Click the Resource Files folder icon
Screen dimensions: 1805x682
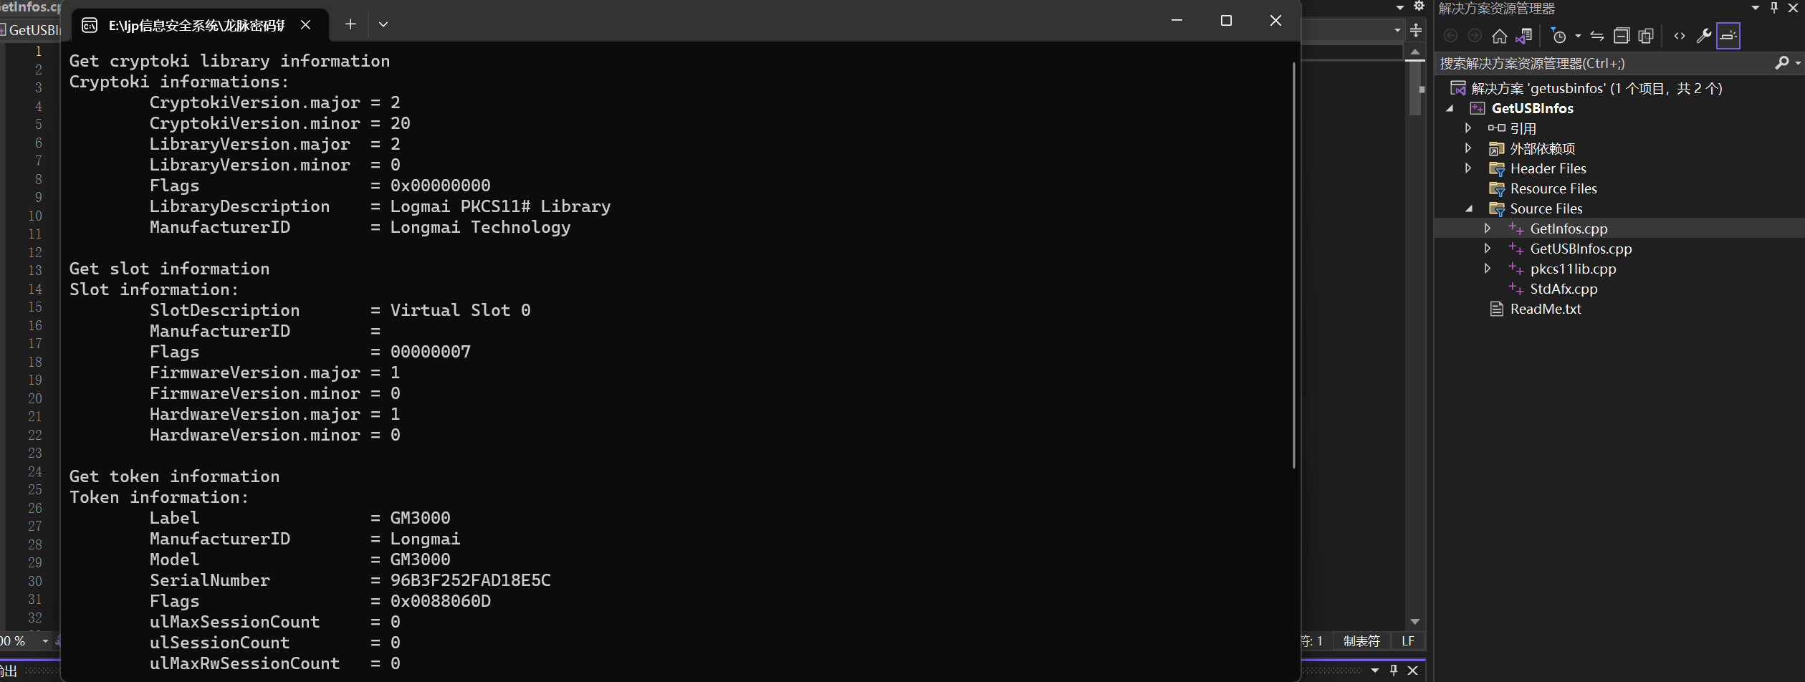tap(1496, 188)
